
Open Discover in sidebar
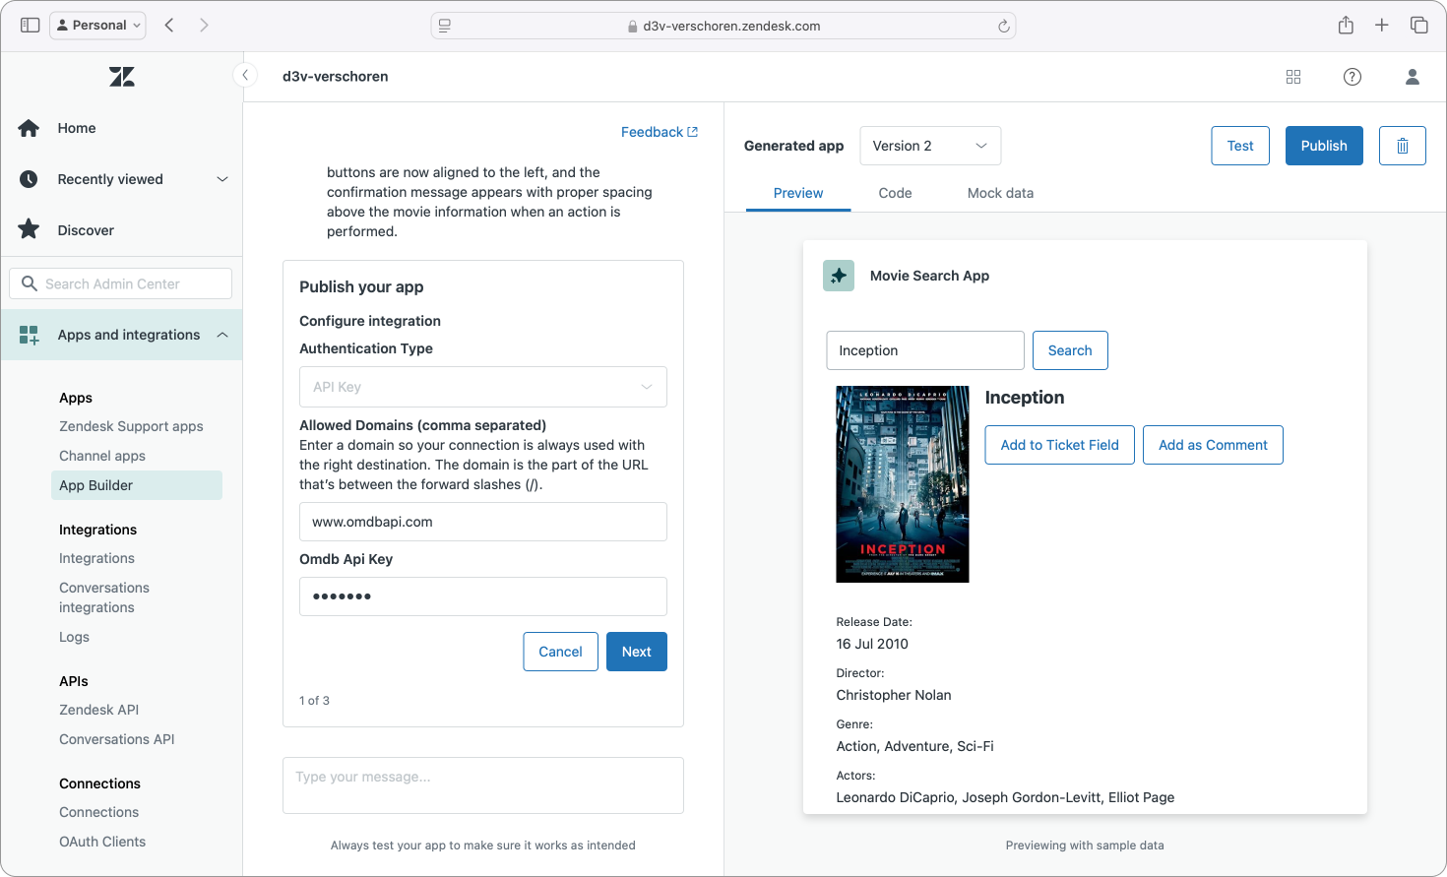(86, 230)
